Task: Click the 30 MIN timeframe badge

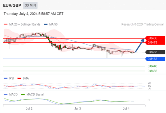Action: [30, 5]
